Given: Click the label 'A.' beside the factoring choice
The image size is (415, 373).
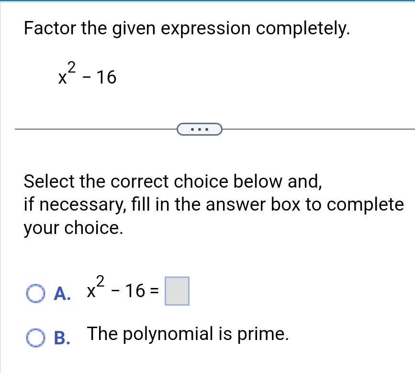Looking at the screenshot, I should point(62,295).
